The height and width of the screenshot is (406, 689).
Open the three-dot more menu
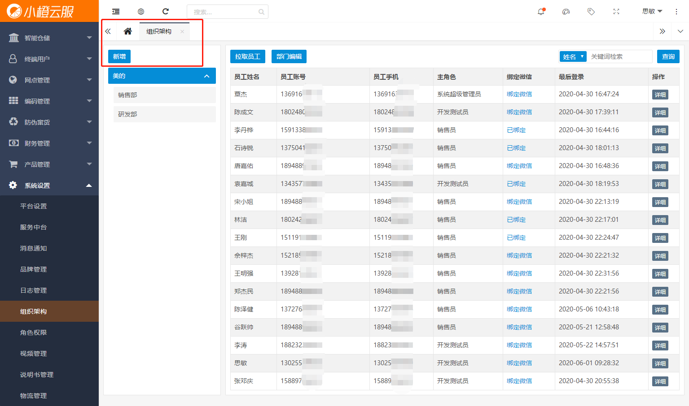coord(676,12)
